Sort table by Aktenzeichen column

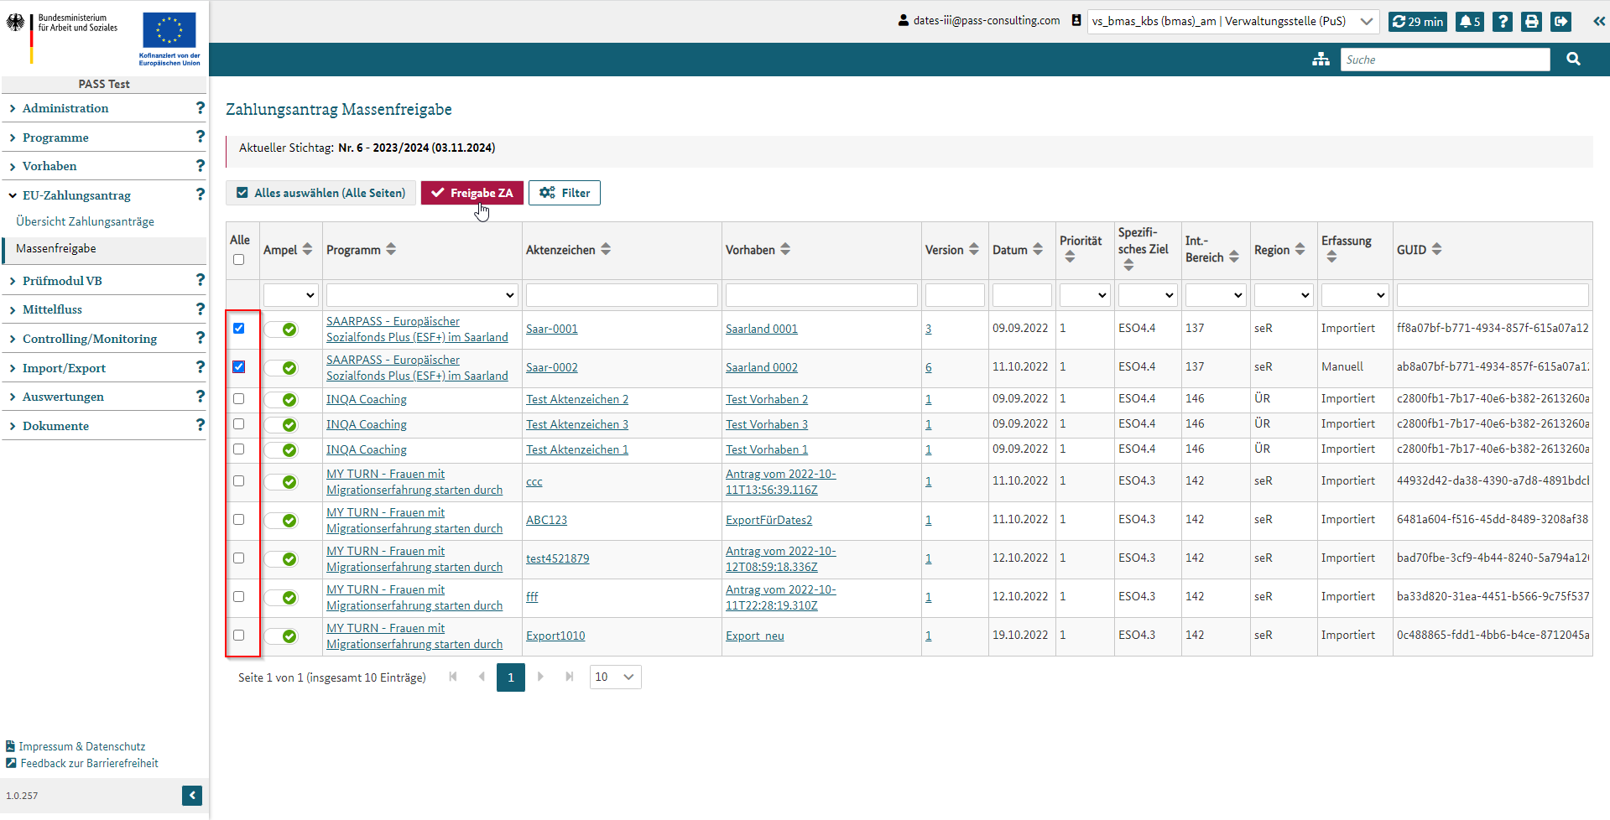(x=606, y=249)
